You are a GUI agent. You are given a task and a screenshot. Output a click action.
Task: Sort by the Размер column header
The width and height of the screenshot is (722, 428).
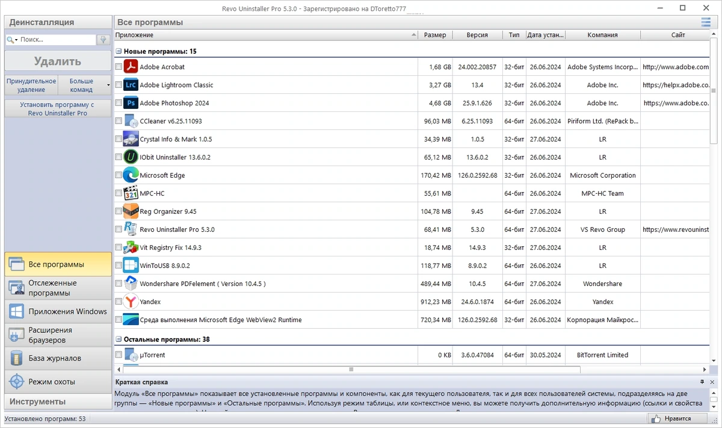click(435, 35)
